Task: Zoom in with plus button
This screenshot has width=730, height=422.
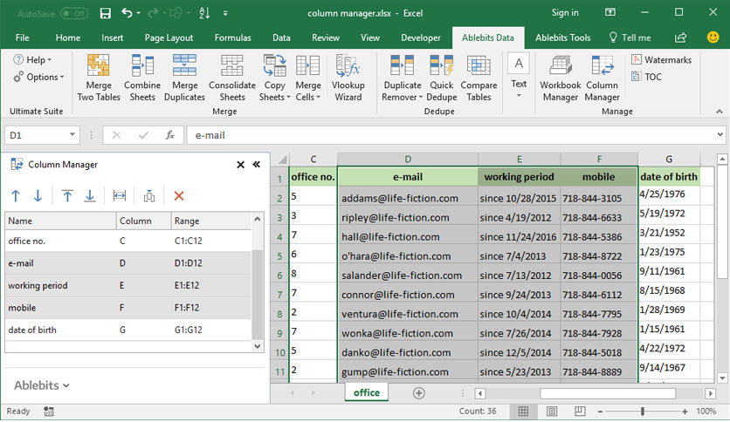Action: [685, 412]
